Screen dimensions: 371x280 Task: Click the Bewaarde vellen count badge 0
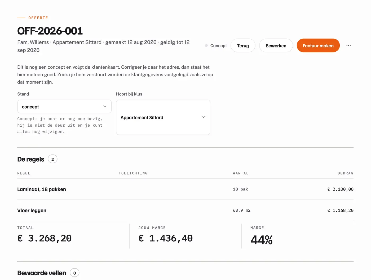tap(74, 273)
